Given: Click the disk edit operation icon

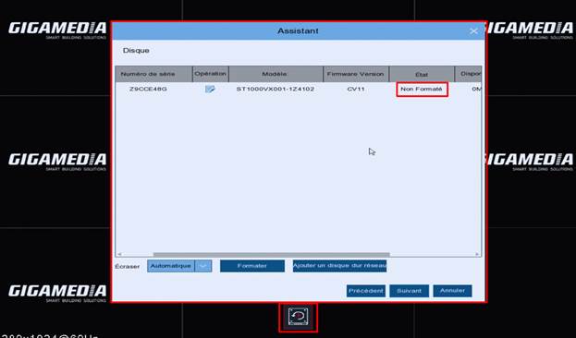Looking at the screenshot, I should coord(210,89).
